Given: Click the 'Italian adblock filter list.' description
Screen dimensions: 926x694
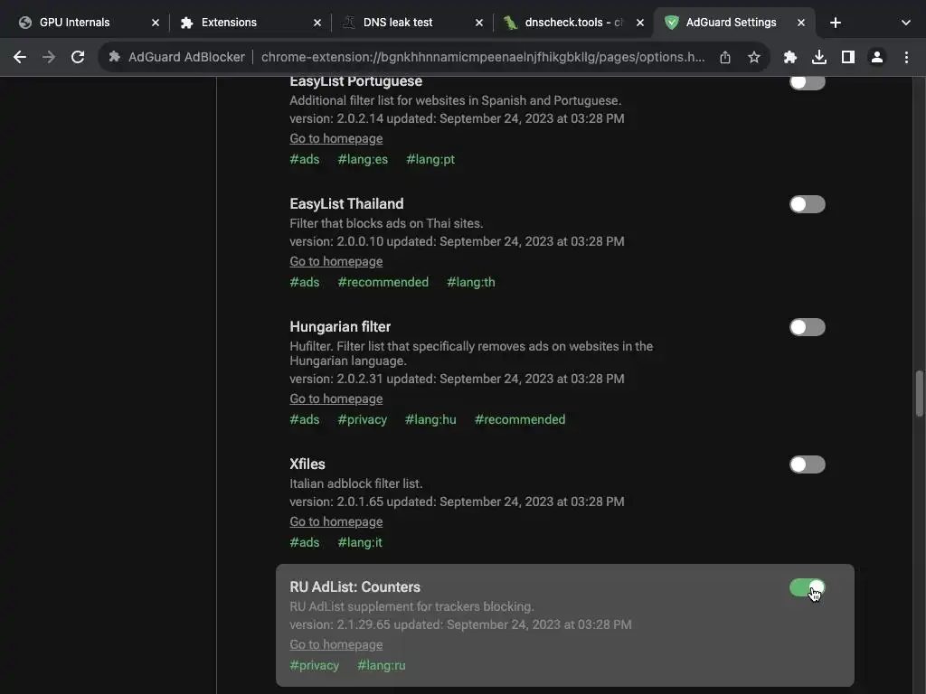Looking at the screenshot, I should click(x=356, y=483).
